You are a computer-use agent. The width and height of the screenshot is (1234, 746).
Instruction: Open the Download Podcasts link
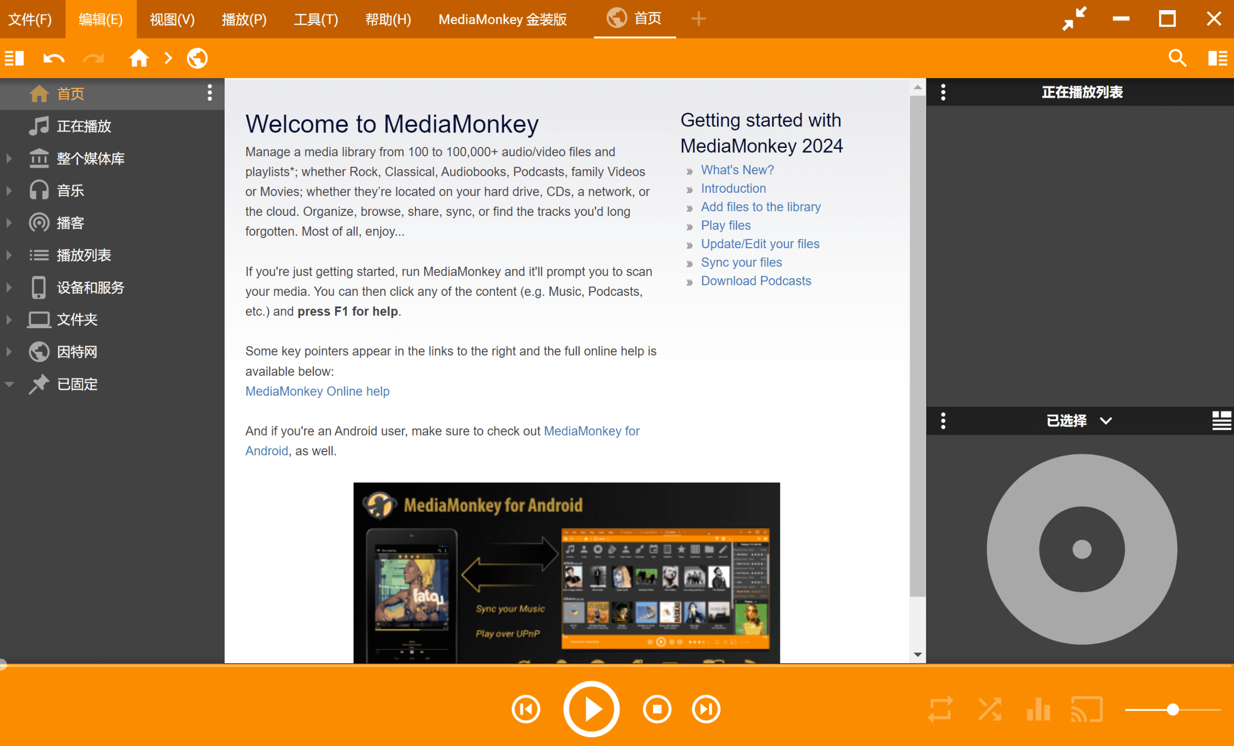click(756, 281)
